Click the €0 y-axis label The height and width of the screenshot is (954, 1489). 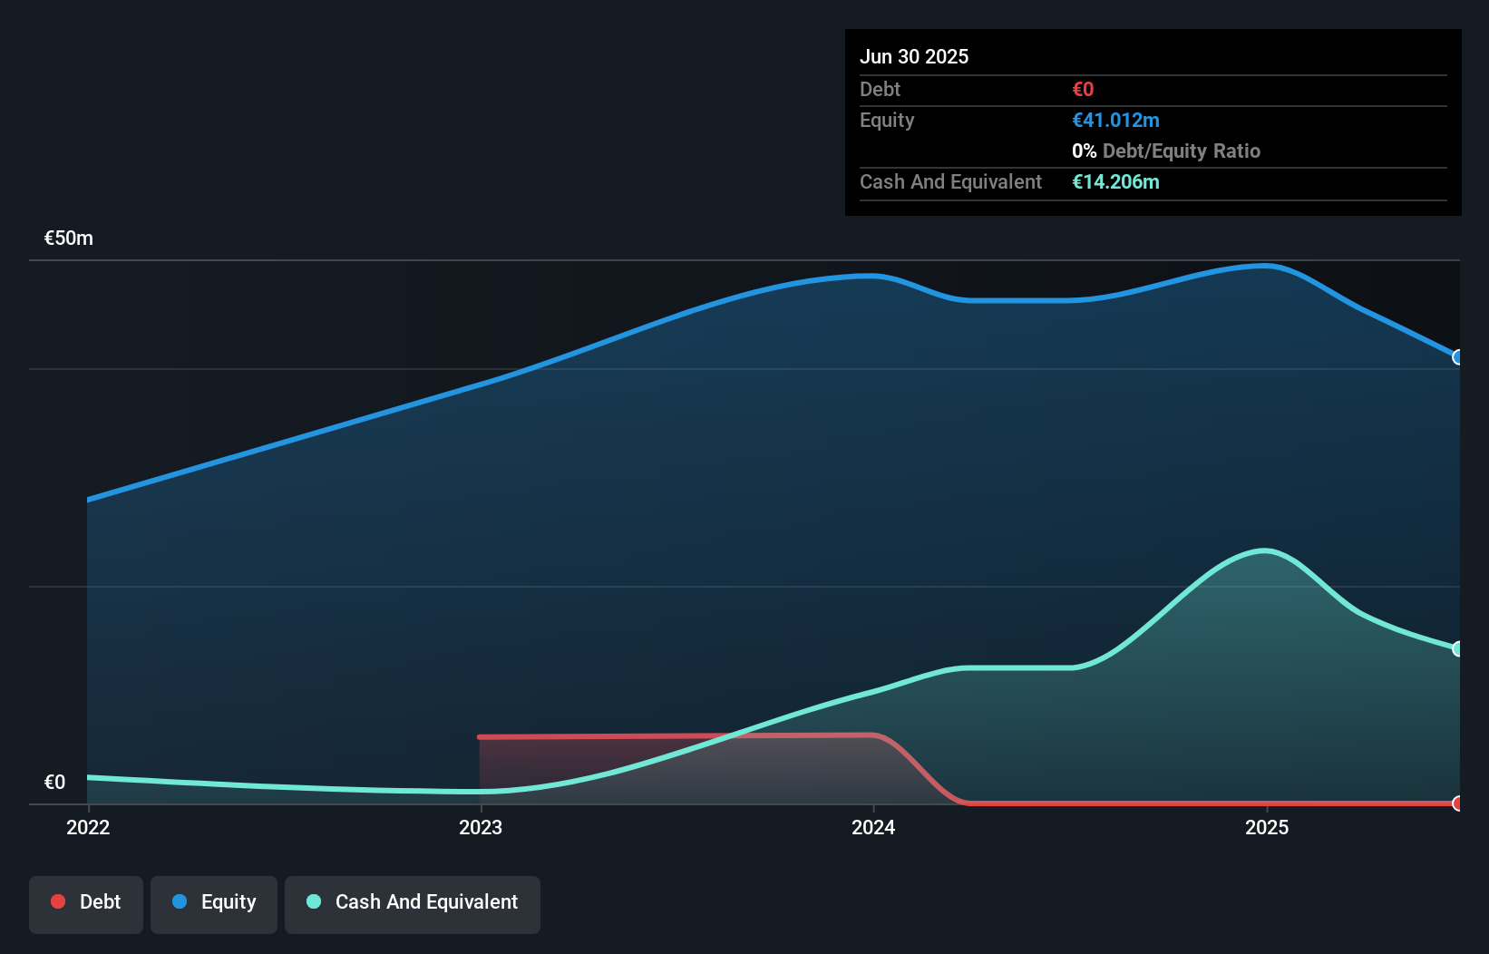point(55,783)
